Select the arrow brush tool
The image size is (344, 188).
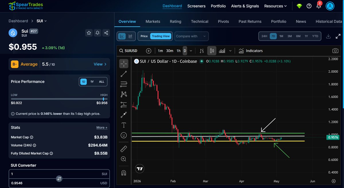click(124, 115)
